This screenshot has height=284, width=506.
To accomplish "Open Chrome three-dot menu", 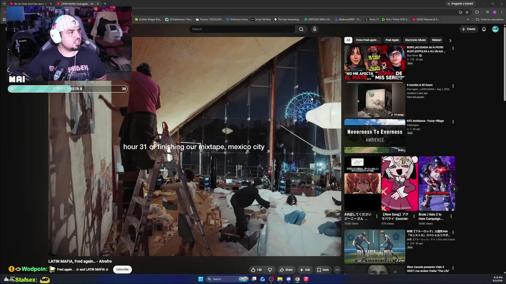I will [501, 12].
